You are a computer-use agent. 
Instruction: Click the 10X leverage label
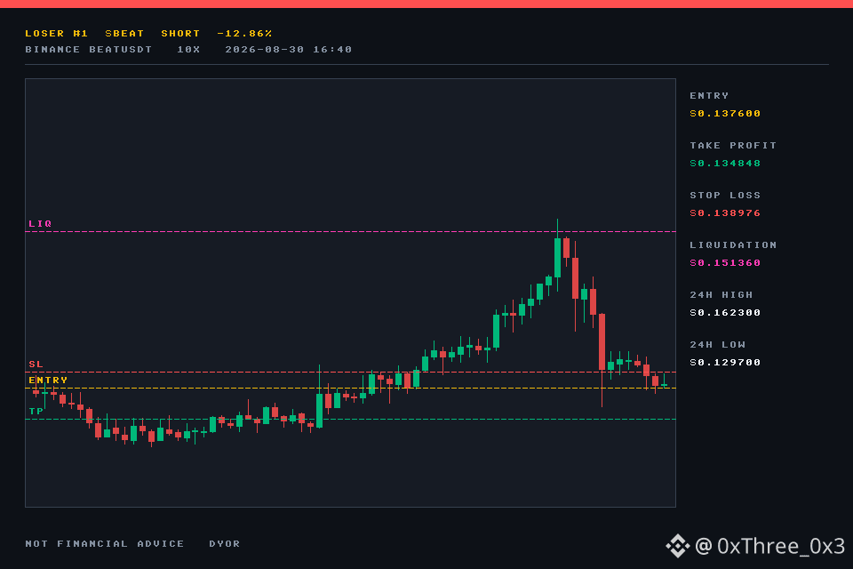click(x=188, y=50)
